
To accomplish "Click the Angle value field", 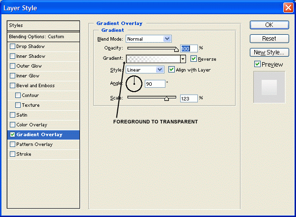I will tap(155, 84).
